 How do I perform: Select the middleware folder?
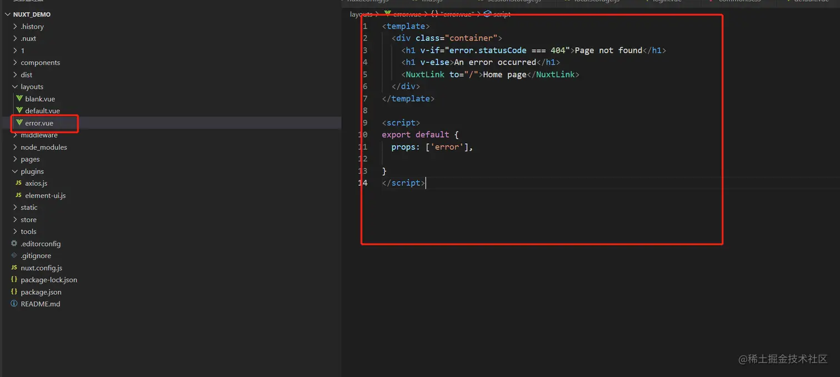(39, 135)
